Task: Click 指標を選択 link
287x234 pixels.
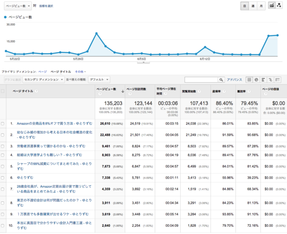Action: (x=46, y=6)
